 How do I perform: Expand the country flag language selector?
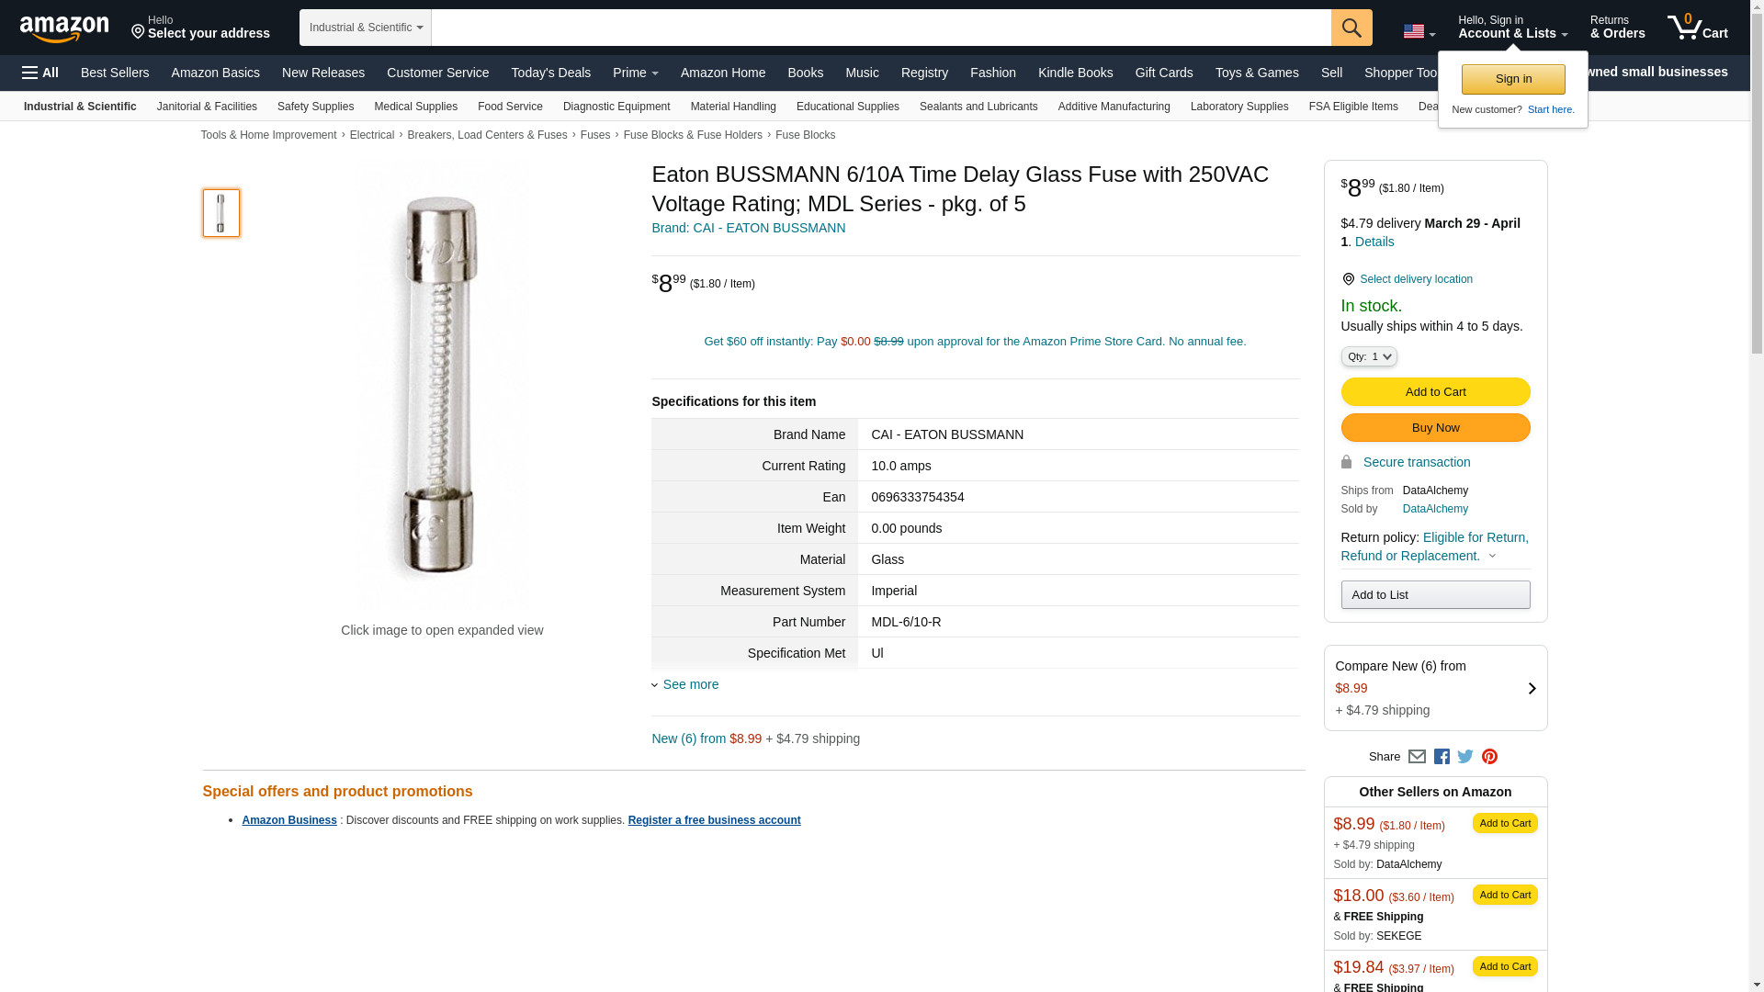pyautogui.click(x=1419, y=31)
